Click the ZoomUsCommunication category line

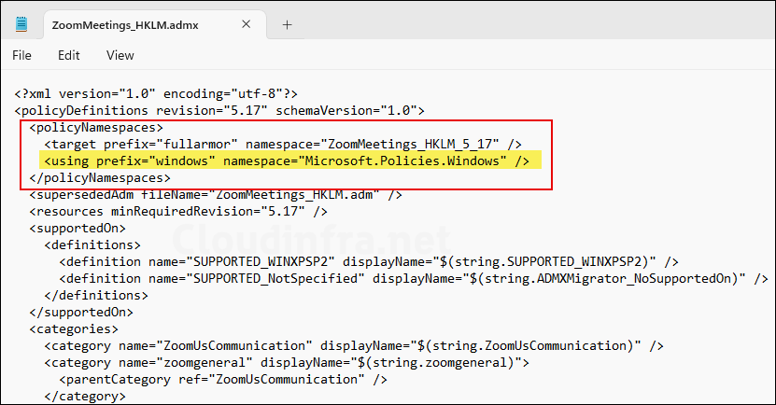354,346
